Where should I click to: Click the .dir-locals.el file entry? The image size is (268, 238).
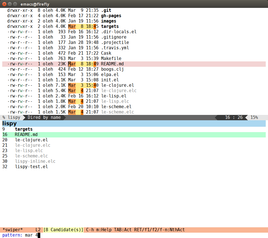click(119, 32)
